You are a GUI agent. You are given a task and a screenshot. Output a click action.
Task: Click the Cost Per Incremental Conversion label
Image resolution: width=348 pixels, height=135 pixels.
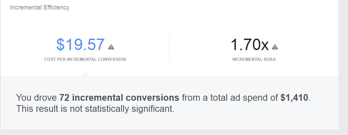coord(85,59)
